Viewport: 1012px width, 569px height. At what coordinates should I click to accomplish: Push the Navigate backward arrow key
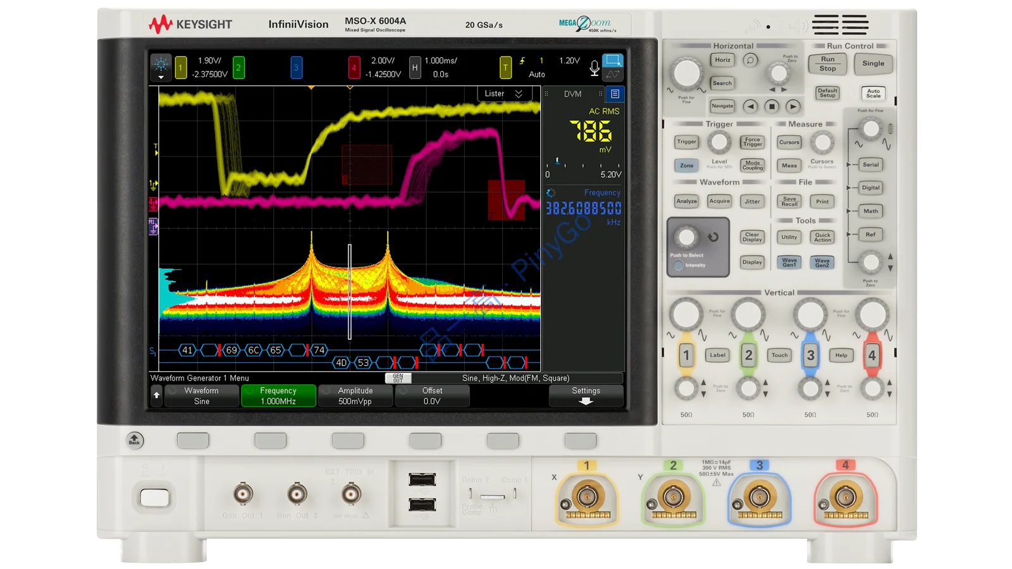pyautogui.click(x=750, y=106)
